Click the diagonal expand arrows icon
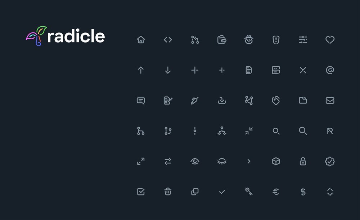This screenshot has width=360, height=220. pos(141,162)
